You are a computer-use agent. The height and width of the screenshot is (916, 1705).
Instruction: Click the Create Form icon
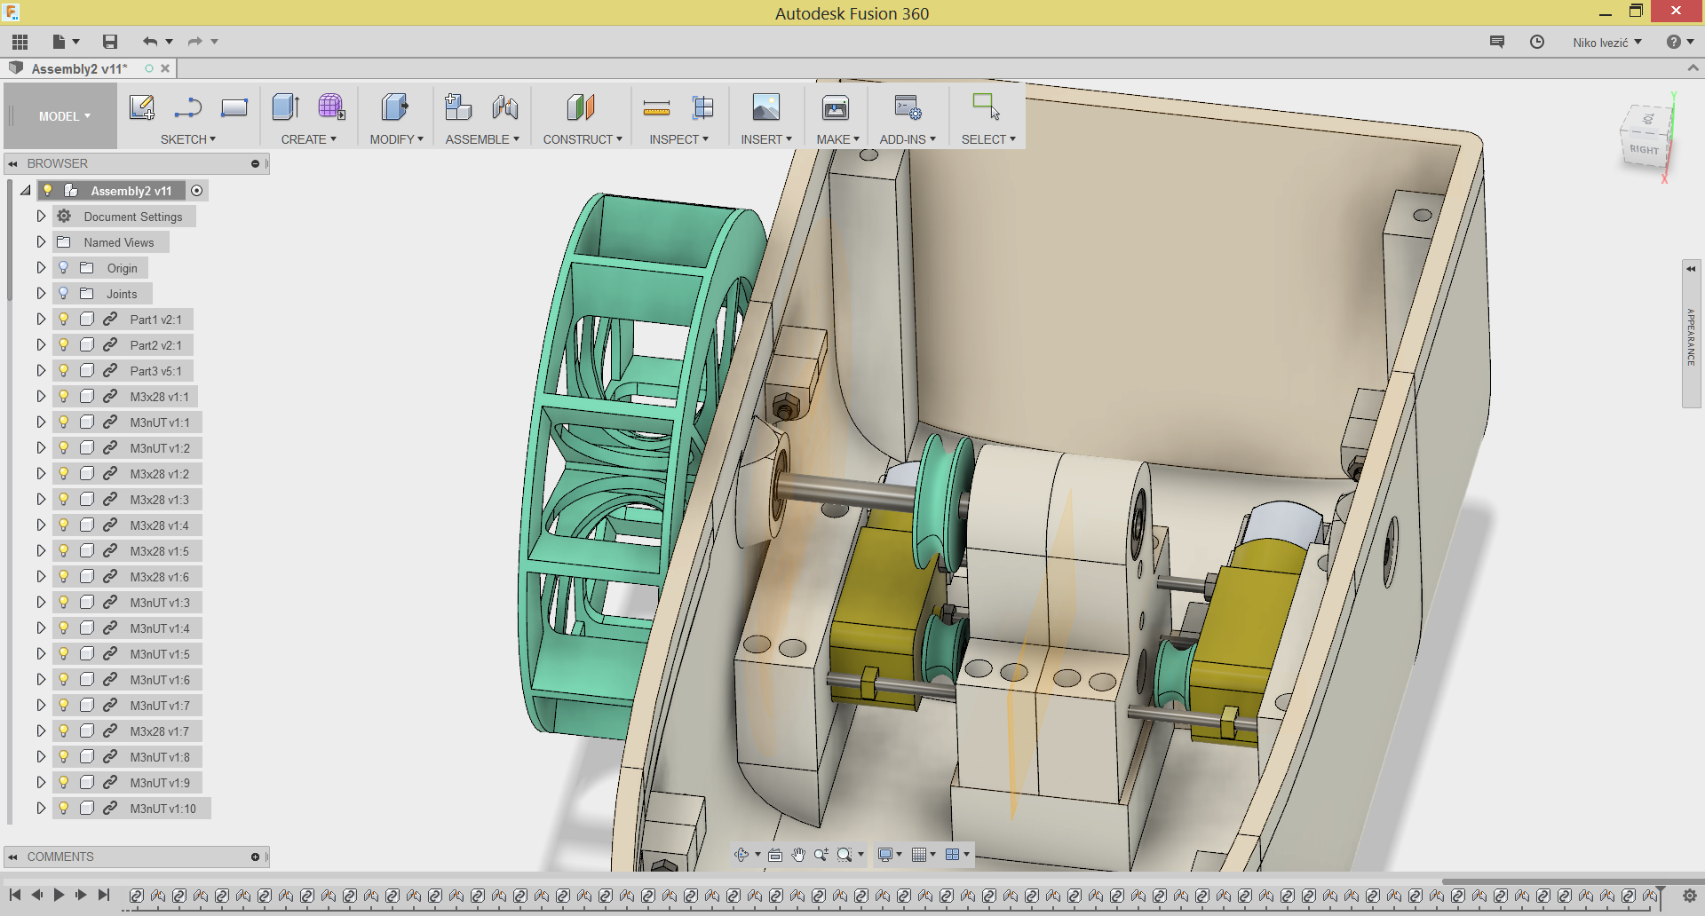click(x=331, y=107)
